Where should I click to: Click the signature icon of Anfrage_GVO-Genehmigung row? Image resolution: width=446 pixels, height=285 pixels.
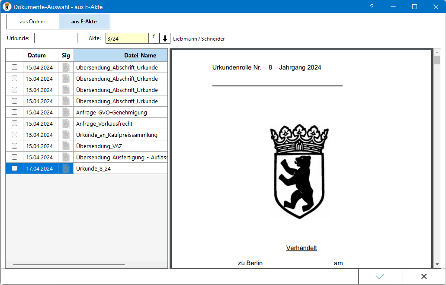coord(66,112)
